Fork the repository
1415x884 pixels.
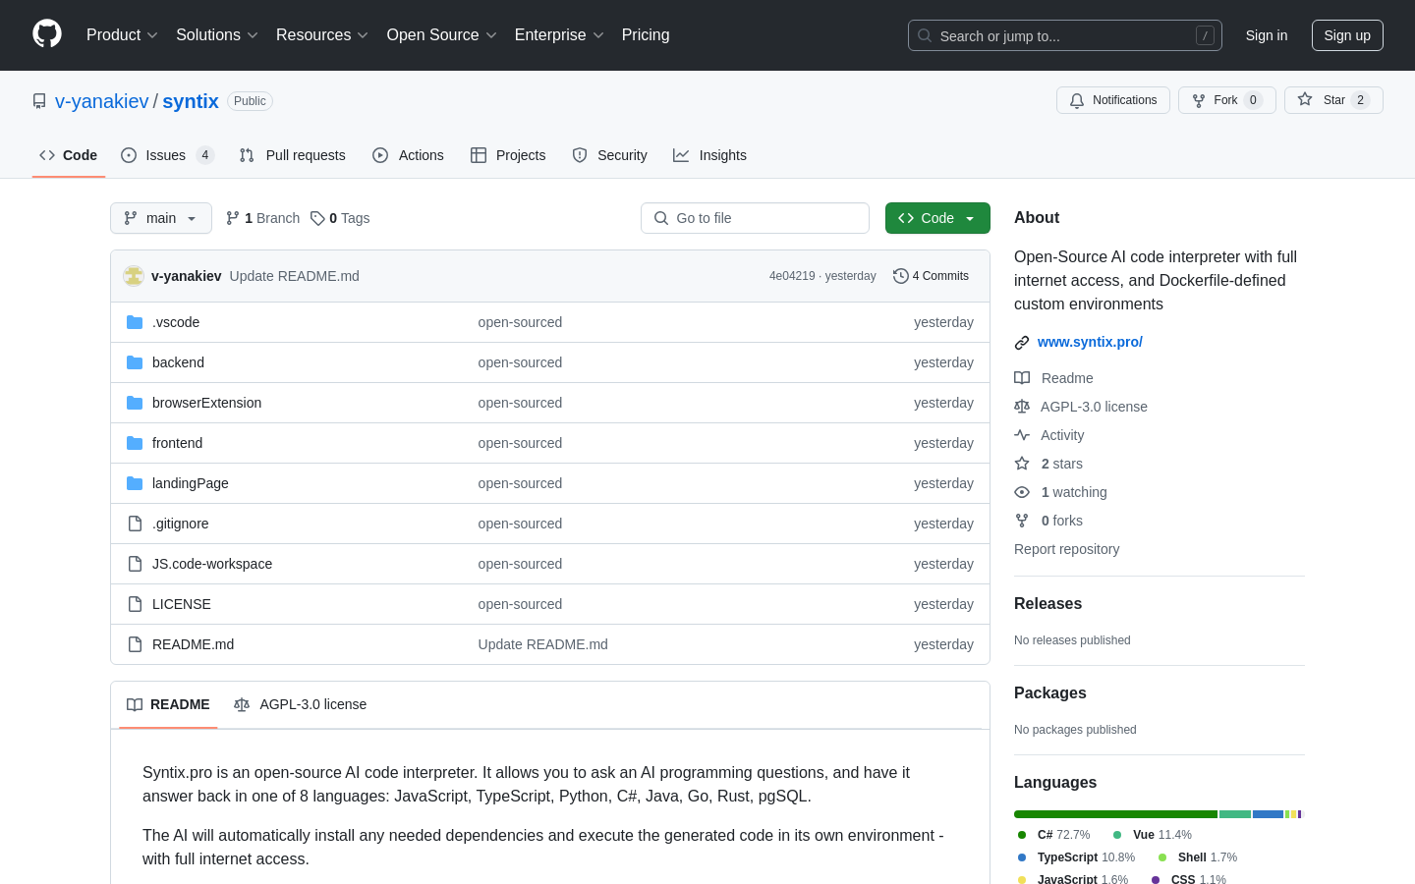tap(1226, 100)
